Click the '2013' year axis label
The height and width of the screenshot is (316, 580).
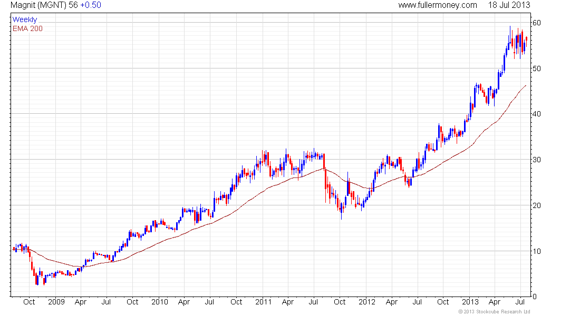coord(470,302)
